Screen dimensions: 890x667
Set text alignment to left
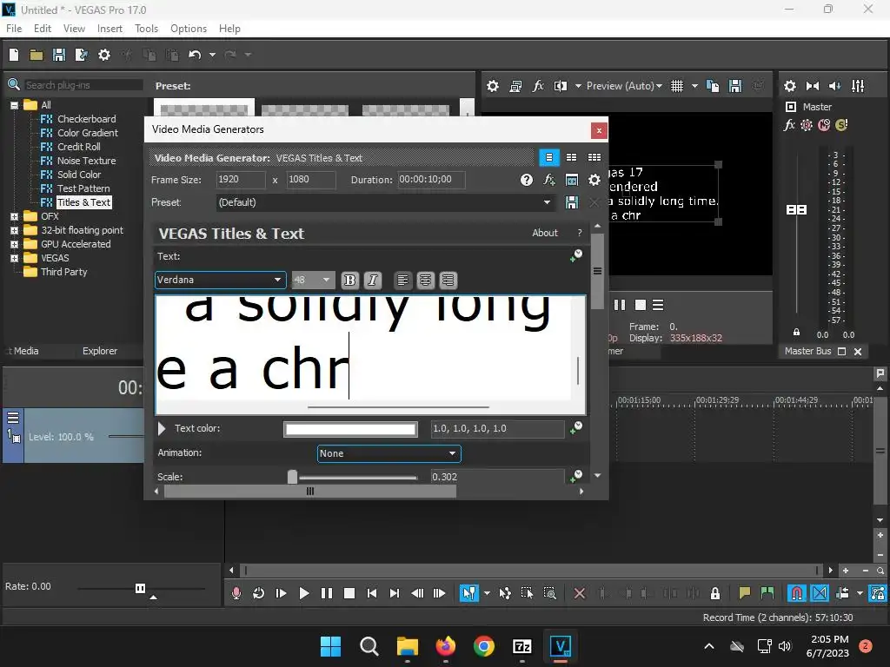(402, 281)
